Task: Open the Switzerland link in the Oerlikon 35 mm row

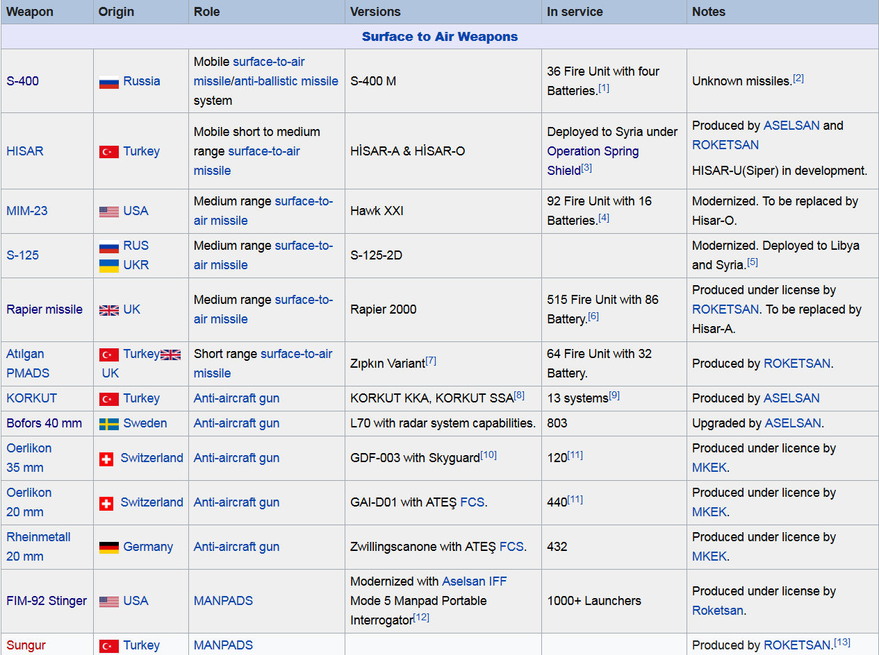Action: click(x=152, y=458)
